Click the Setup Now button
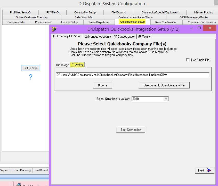Viewport: 218px width, 186px height. pyautogui.click(x=31, y=68)
